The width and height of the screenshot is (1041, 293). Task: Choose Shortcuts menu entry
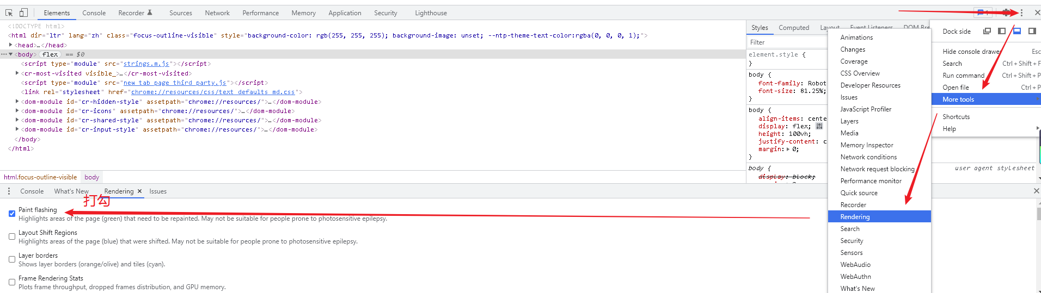pyautogui.click(x=987, y=117)
